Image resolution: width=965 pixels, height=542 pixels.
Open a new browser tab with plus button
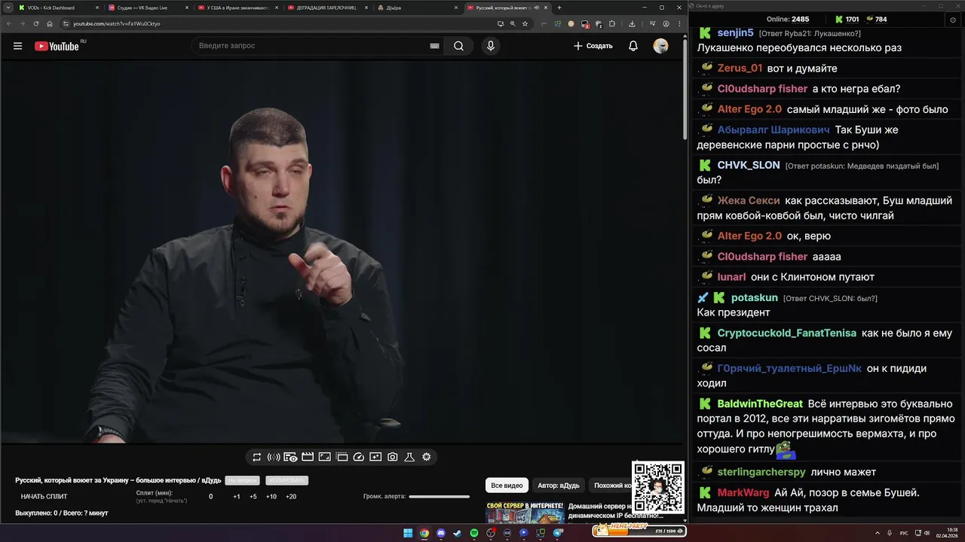click(x=559, y=8)
